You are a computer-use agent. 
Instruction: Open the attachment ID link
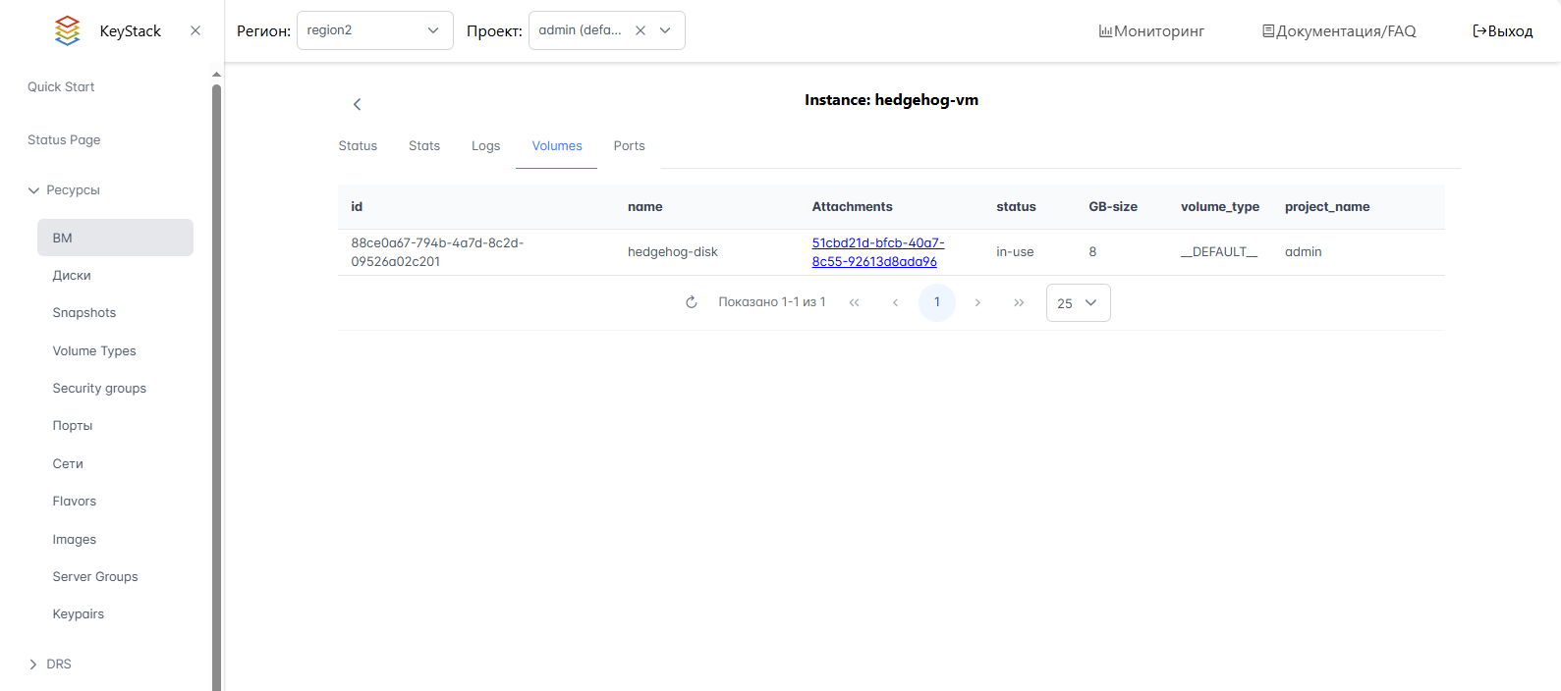(x=876, y=252)
